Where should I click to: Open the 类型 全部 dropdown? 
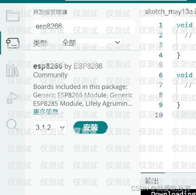(91, 43)
